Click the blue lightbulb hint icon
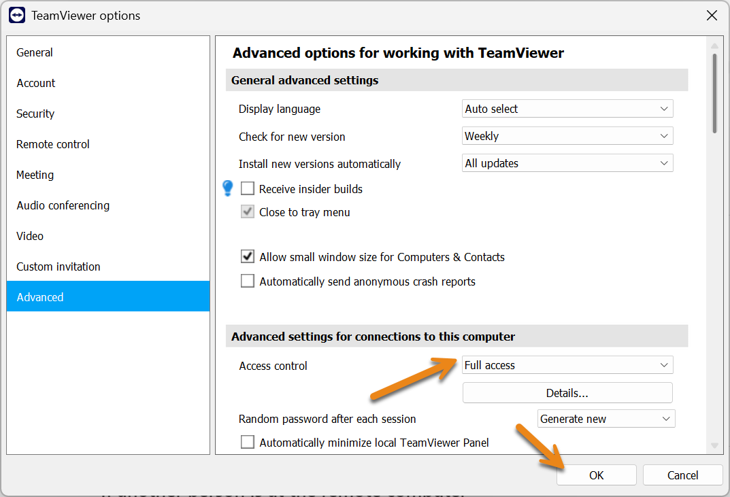Screen dimensions: 730x497 pos(228,188)
